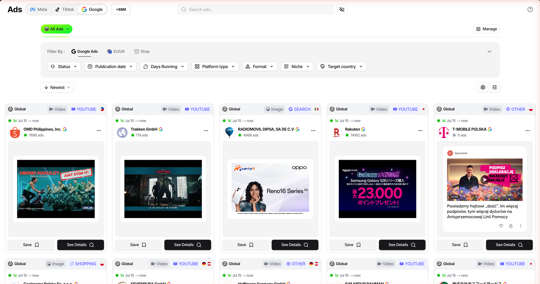Like the T-Mobile ad with heart icon
This screenshot has height=284, width=540.
pos(501,226)
